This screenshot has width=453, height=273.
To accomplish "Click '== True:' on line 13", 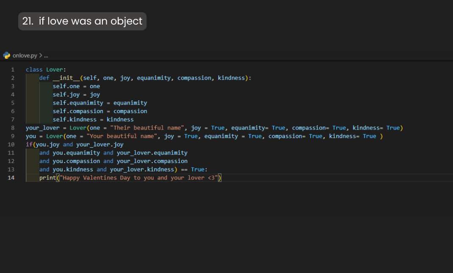I will 194,169.
